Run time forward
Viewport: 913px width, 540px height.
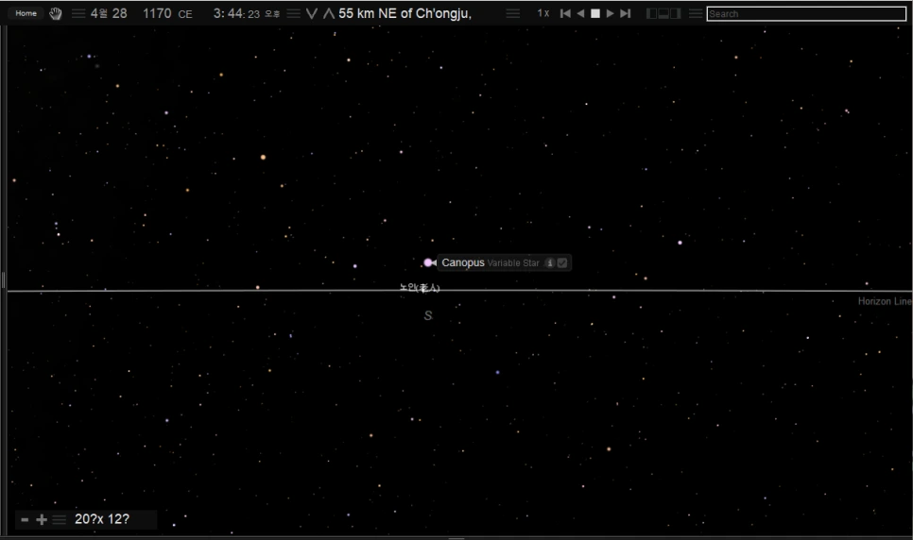[610, 13]
